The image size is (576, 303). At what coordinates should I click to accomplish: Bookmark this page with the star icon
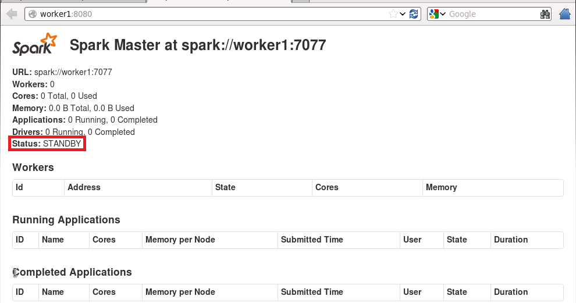393,14
